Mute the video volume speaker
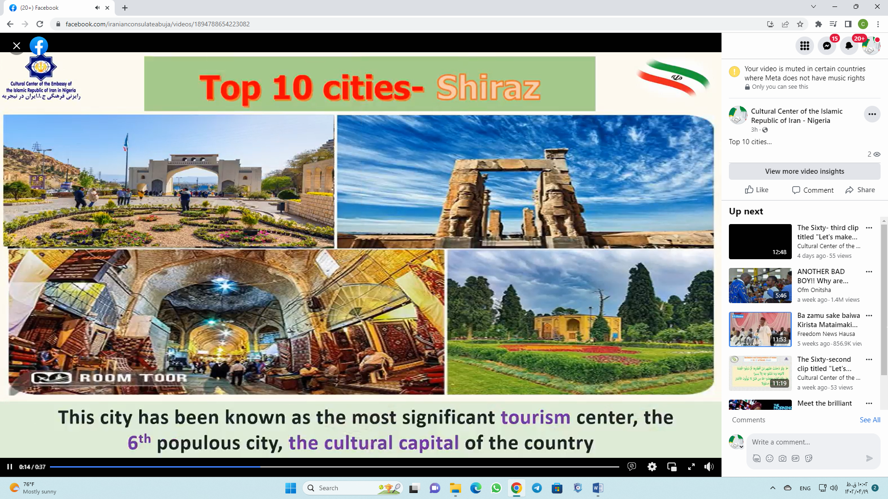Image resolution: width=888 pixels, height=499 pixels. pyautogui.click(x=709, y=467)
